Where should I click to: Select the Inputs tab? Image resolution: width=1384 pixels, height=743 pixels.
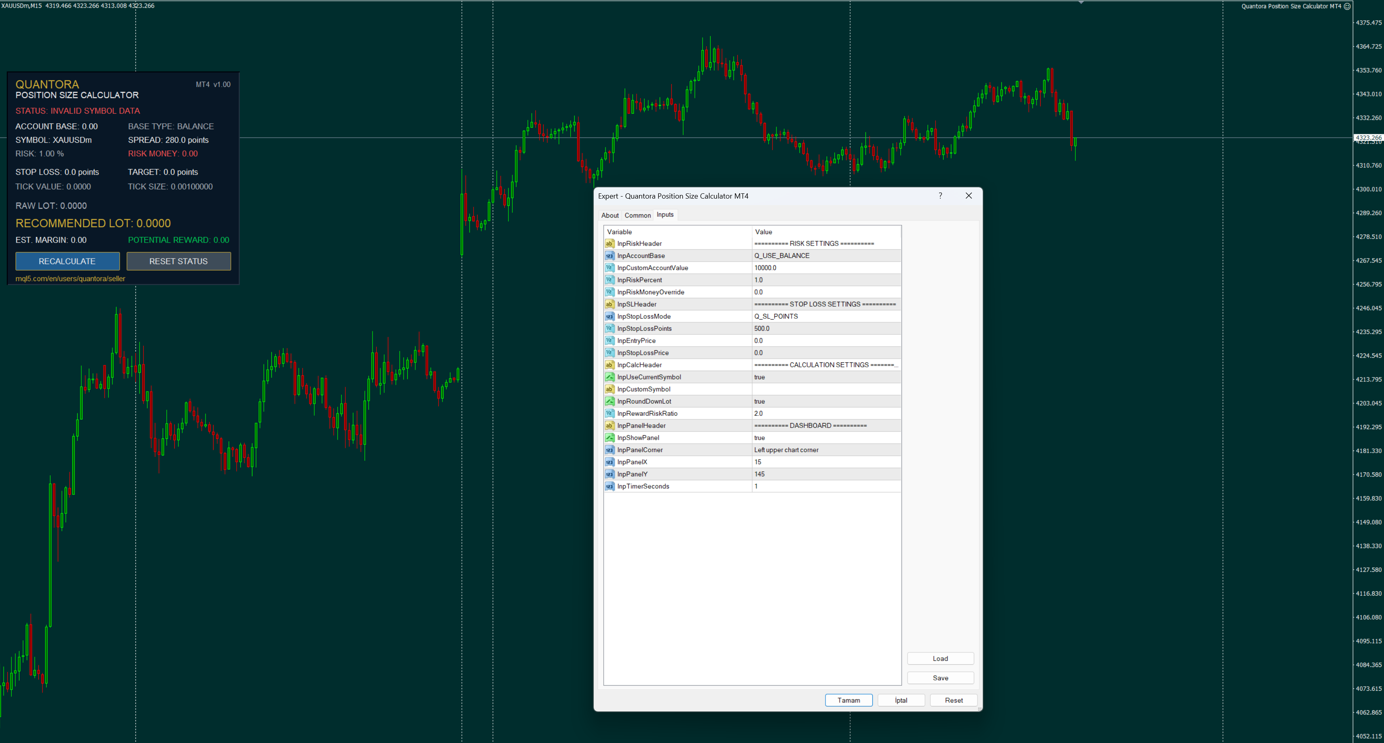pyautogui.click(x=664, y=214)
